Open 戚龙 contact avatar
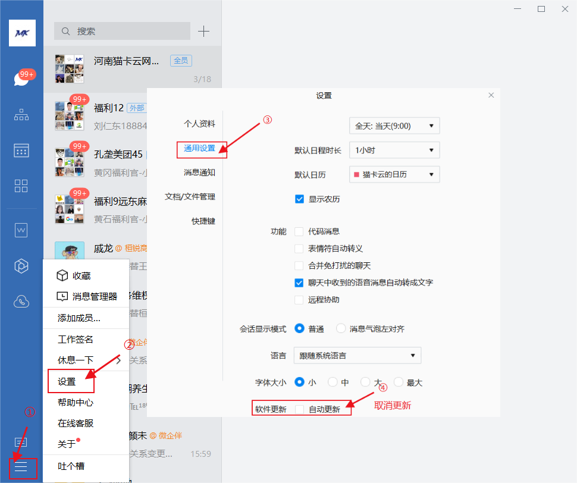Image resolution: width=577 pixels, height=483 pixels. coord(69,251)
